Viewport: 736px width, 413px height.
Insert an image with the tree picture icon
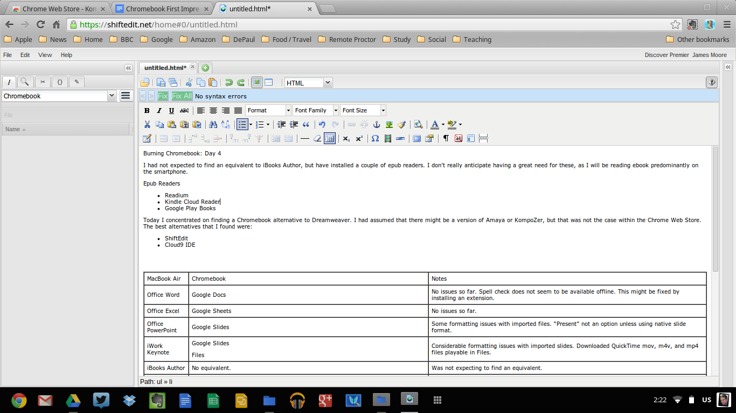pos(389,124)
